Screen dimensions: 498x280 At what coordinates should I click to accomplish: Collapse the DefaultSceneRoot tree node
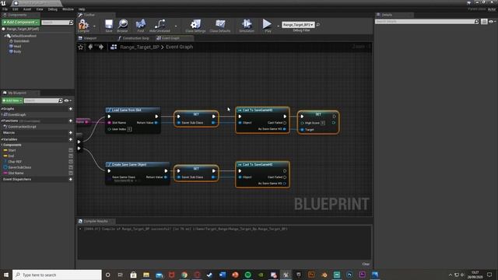5,36
